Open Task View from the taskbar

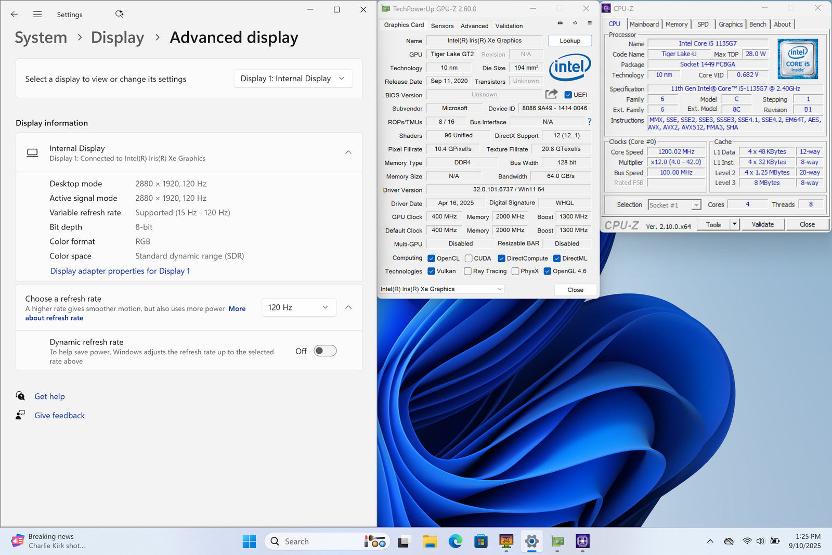pos(404,541)
